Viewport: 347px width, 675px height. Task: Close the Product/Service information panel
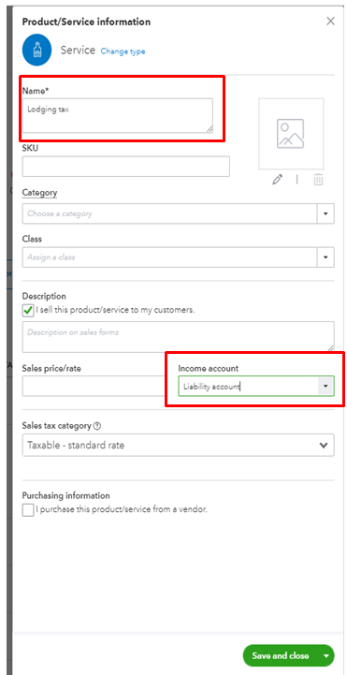pyautogui.click(x=330, y=22)
